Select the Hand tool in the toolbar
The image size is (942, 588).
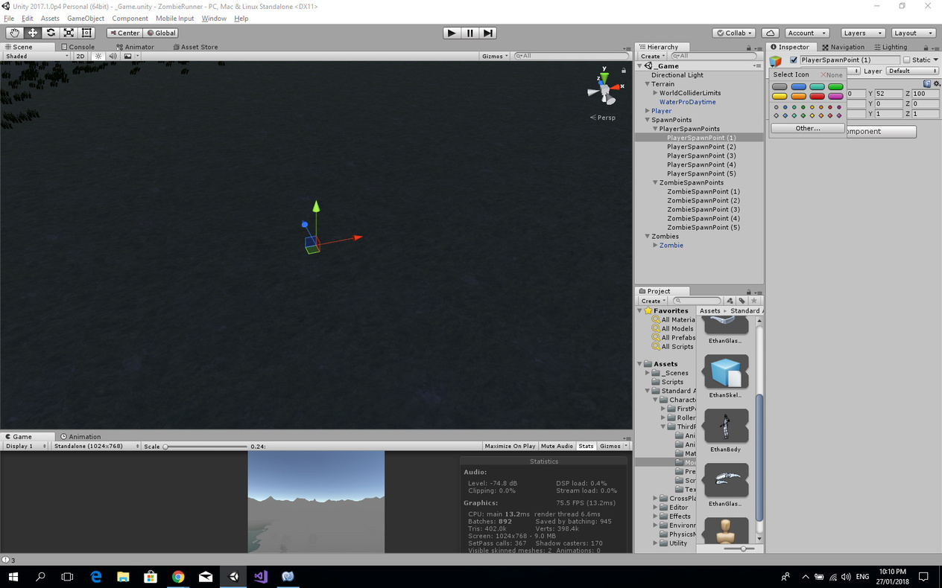pyautogui.click(x=15, y=33)
